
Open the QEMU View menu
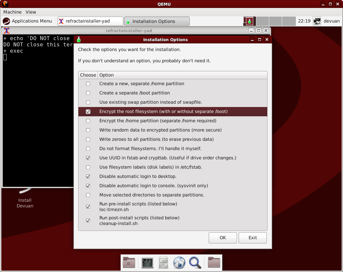coord(31,12)
